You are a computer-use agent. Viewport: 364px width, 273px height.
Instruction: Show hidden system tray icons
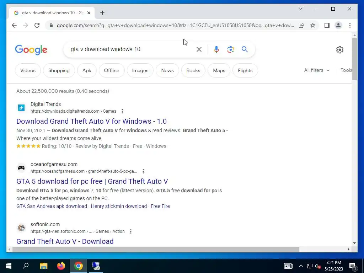[301, 266]
